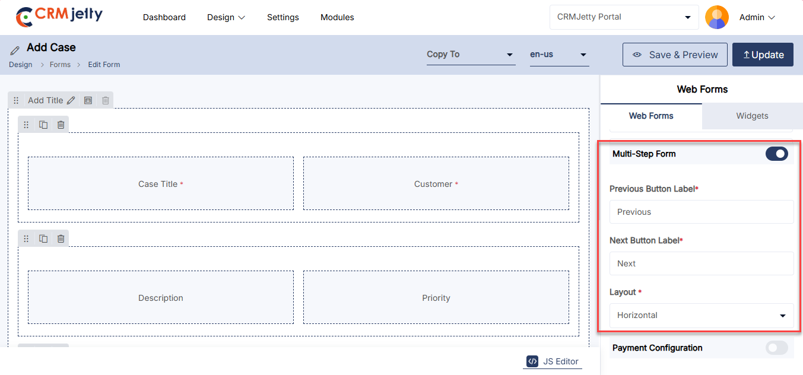This screenshot has width=803, height=375.
Task: Switch to the Widgets tab
Action: tap(752, 116)
